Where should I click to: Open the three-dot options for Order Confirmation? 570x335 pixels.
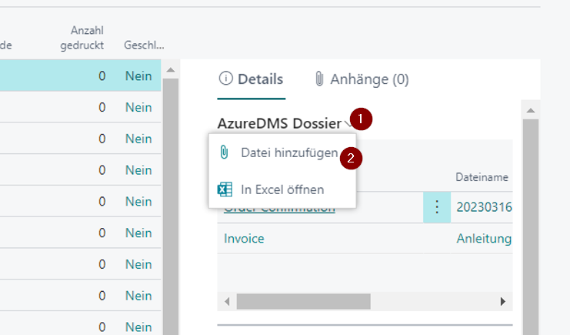click(437, 207)
